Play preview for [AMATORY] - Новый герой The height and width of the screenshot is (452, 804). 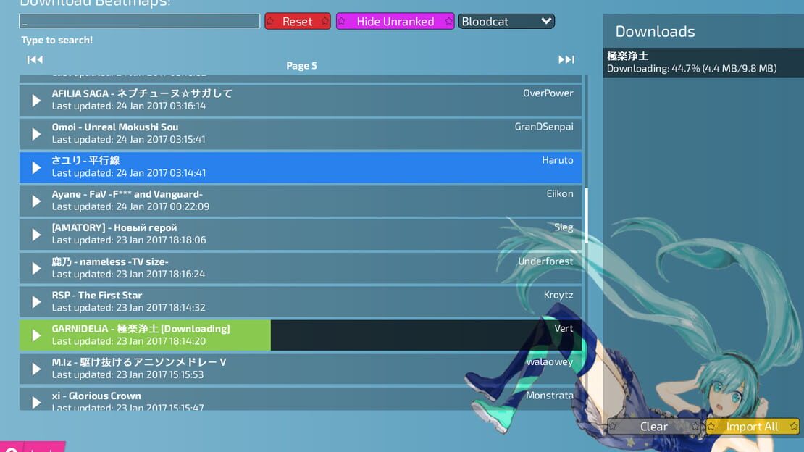click(x=36, y=235)
